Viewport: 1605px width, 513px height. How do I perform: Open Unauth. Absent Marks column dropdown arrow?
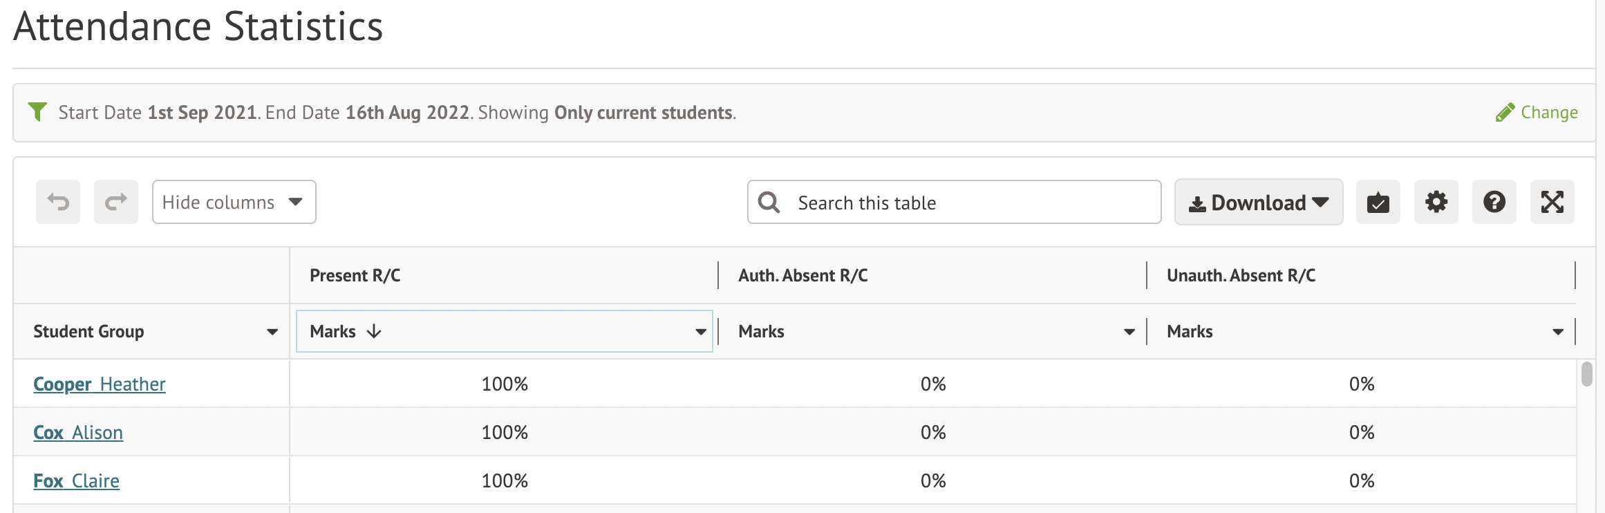pyautogui.click(x=1558, y=332)
